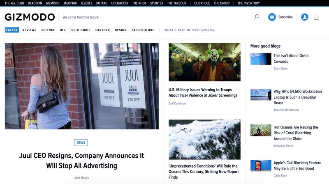Visit Deadspin in network bar

tap(35, 3)
